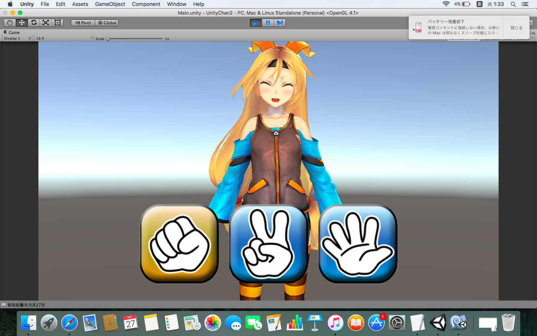Advance one frame with the Step button
The image size is (537, 336).
coord(279,23)
